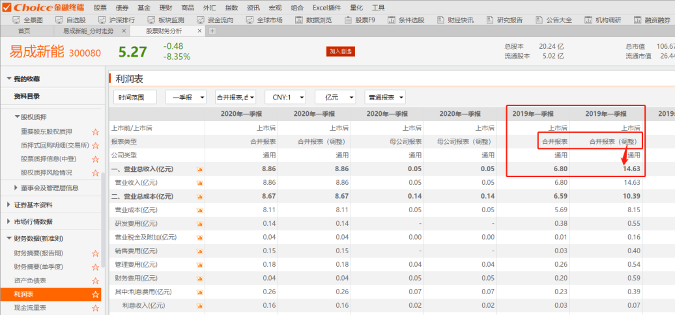Viewport: 675px width, 315px height.
Task: Click chart icon beside 营业收入 row
Action: (x=199, y=183)
